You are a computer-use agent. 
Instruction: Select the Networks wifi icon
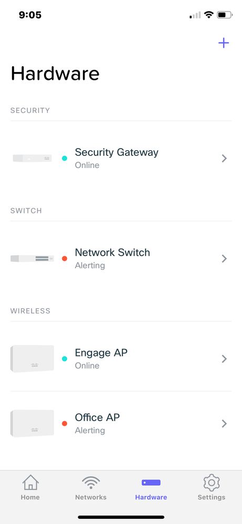(91, 483)
